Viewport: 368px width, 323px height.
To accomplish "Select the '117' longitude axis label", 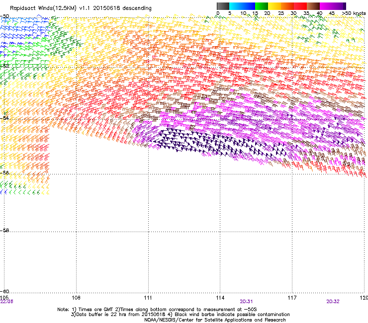I will click(x=292, y=298).
